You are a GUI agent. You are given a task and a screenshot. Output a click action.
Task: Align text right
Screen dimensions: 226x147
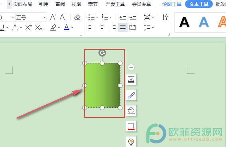[x=112, y=27]
